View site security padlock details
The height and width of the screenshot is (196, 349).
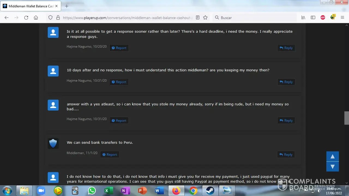coord(58,17)
